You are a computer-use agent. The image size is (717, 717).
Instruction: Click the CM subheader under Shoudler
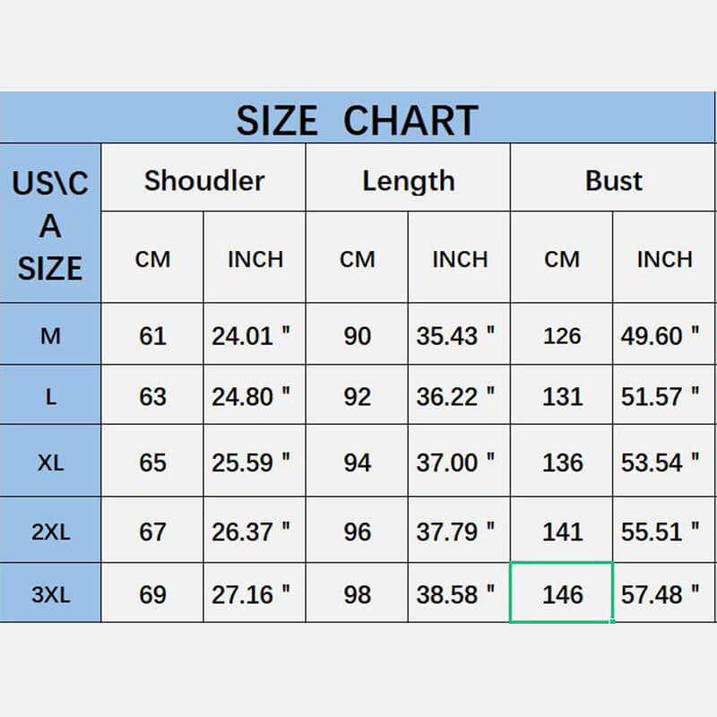point(152,259)
